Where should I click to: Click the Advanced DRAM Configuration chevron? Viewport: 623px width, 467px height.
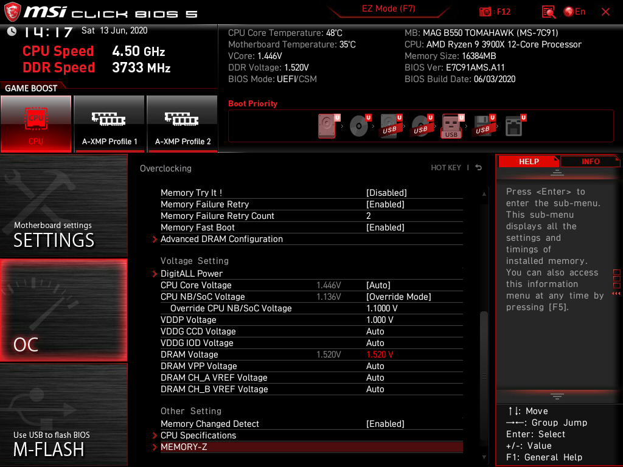155,239
